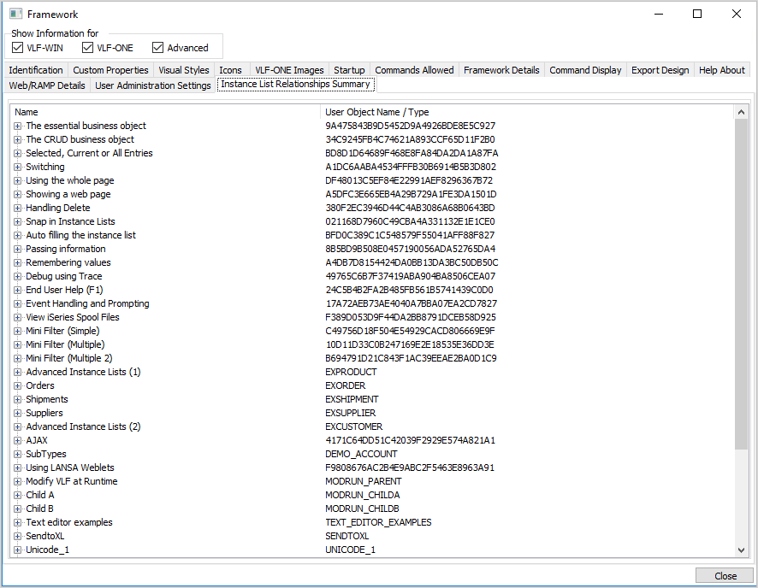Click the scroll down arrow
This screenshot has width=758, height=588.
[x=741, y=550]
